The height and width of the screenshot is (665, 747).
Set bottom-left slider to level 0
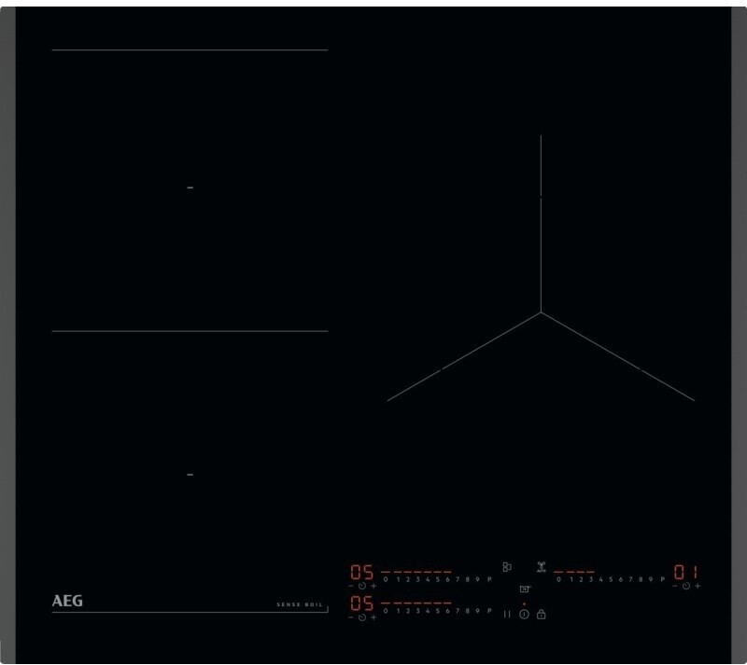click(386, 611)
